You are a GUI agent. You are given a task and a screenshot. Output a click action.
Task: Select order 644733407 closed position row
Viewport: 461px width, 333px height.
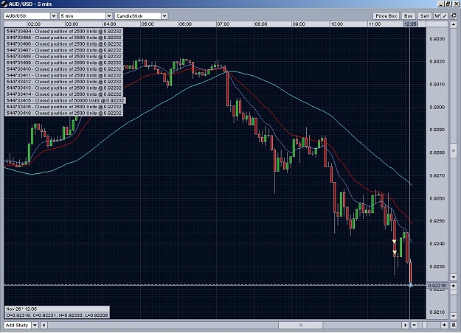pos(63,50)
